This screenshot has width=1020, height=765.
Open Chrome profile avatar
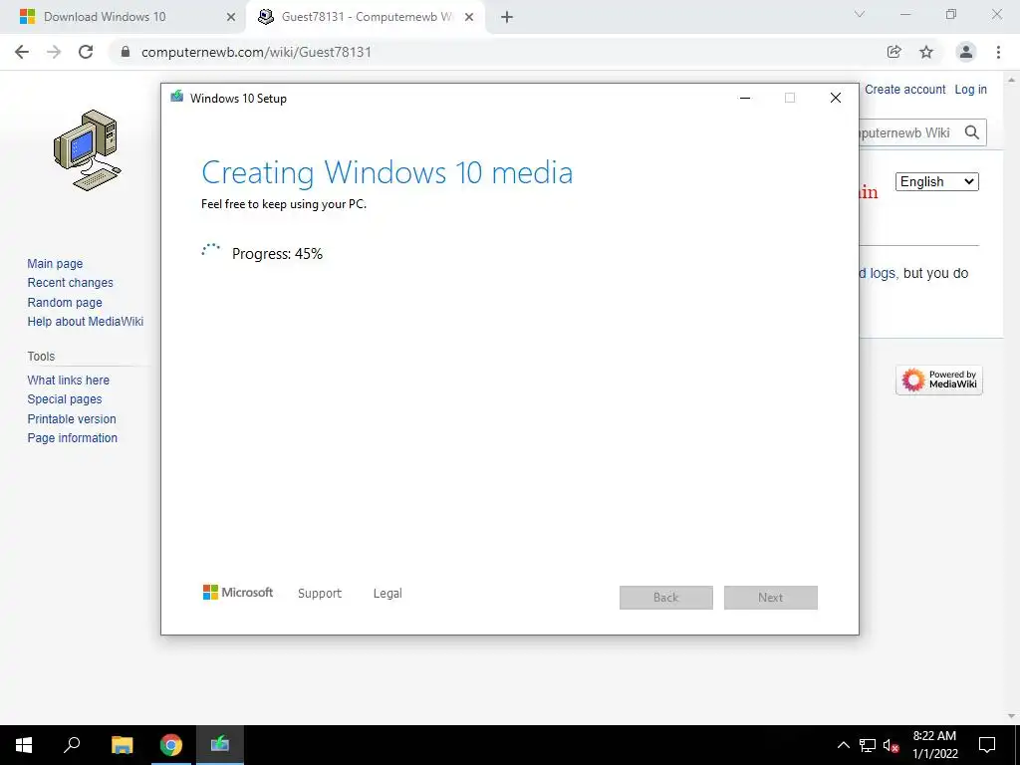(x=966, y=52)
